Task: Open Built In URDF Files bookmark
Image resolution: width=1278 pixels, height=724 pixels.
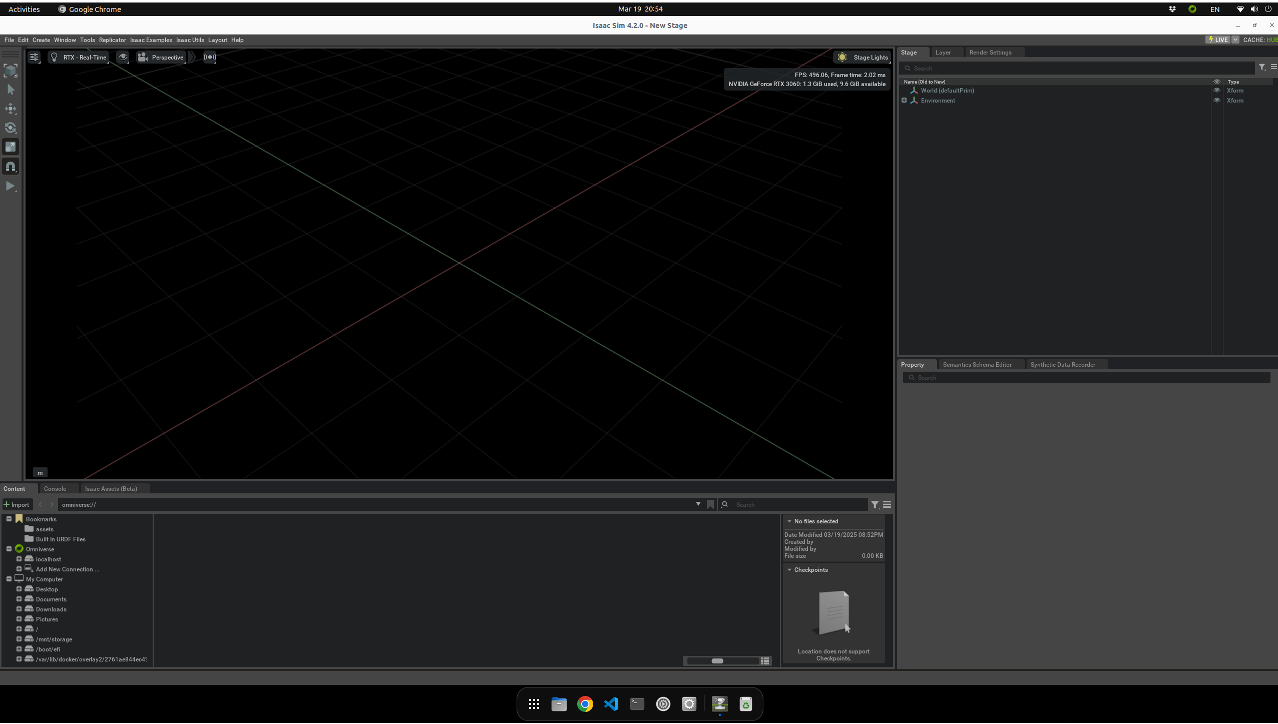Action: (x=60, y=539)
